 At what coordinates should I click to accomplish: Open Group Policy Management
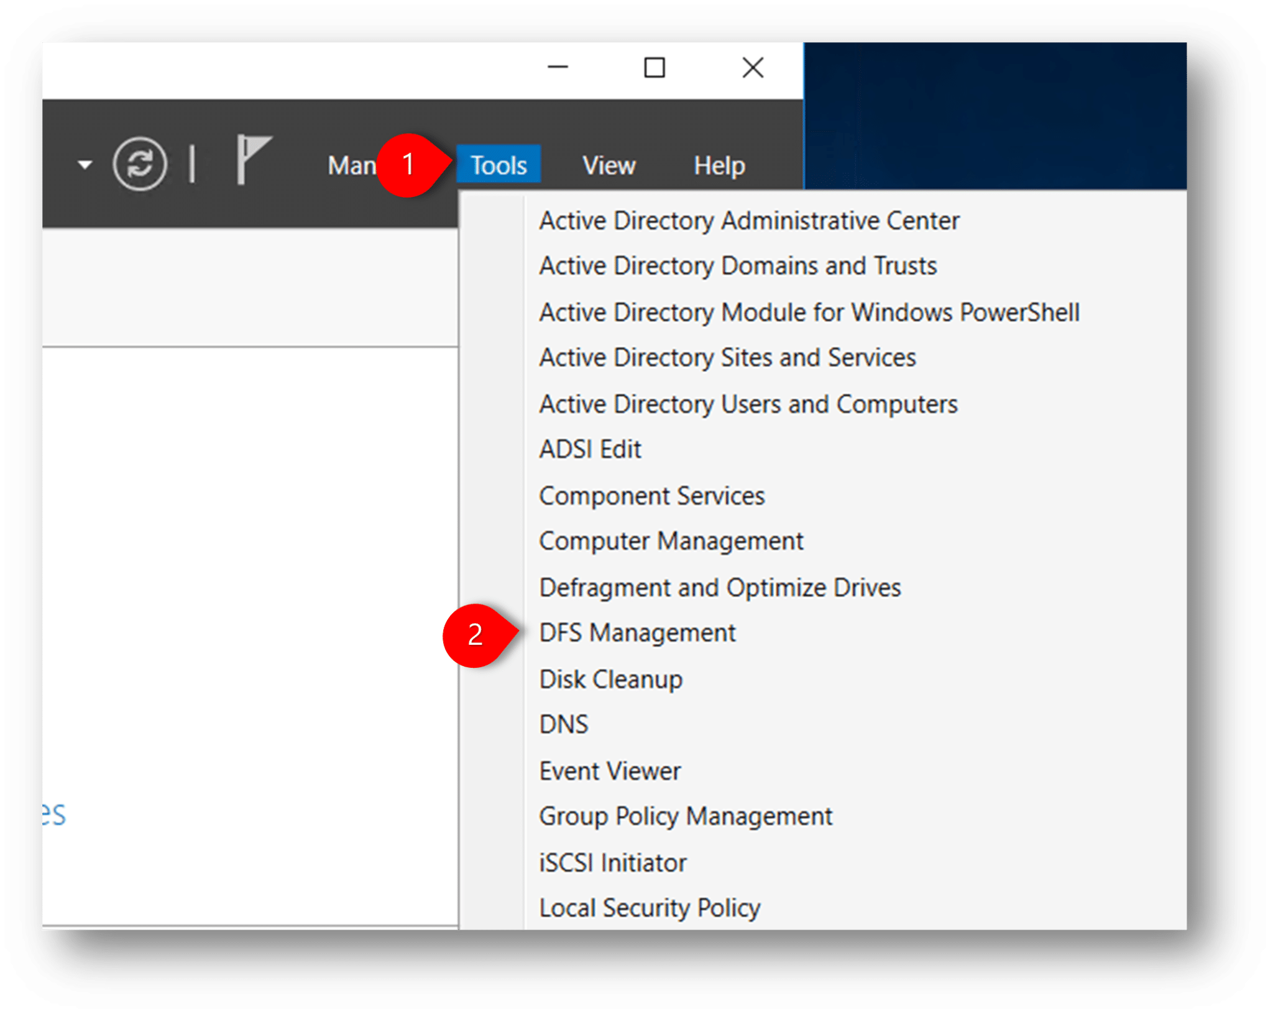tap(686, 816)
